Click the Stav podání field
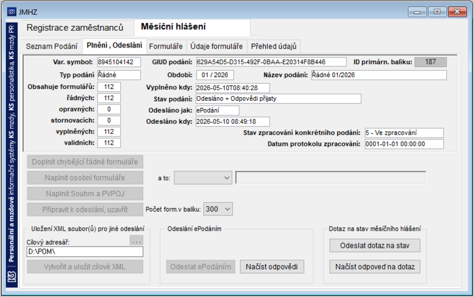Viewport: 474px width, 297px height. pos(278,98)
